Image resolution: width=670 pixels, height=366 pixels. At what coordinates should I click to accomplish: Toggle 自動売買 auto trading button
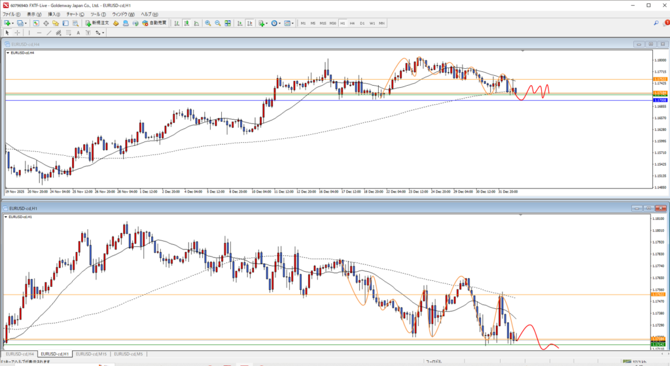(x=154, y=23)
